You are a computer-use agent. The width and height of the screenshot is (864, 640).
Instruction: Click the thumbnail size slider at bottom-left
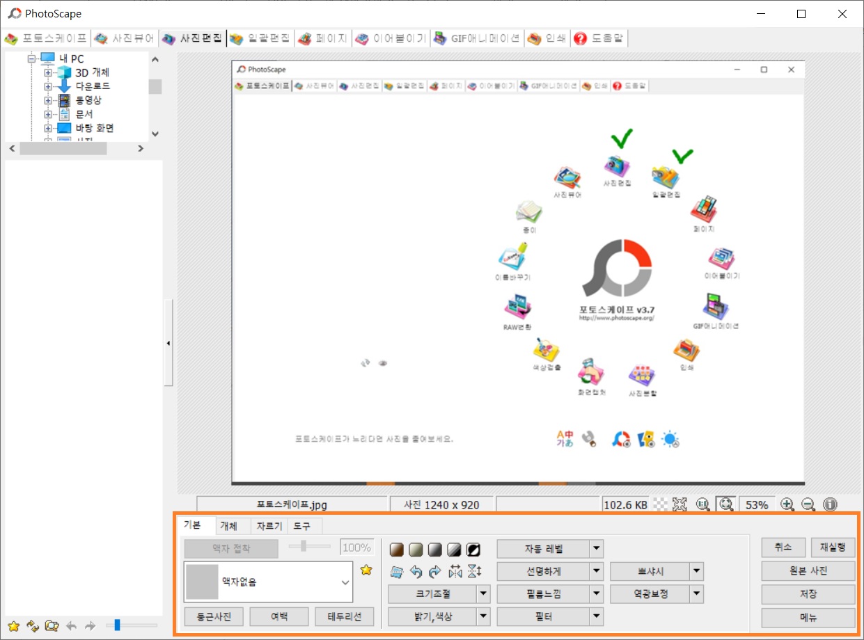tap(131, 625)
